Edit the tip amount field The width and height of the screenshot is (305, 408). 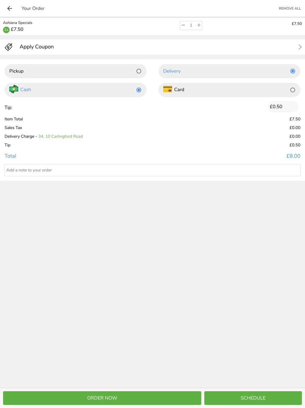point(283,106)
